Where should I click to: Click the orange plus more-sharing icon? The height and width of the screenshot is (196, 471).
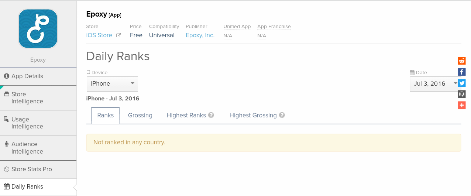(462, 105)
